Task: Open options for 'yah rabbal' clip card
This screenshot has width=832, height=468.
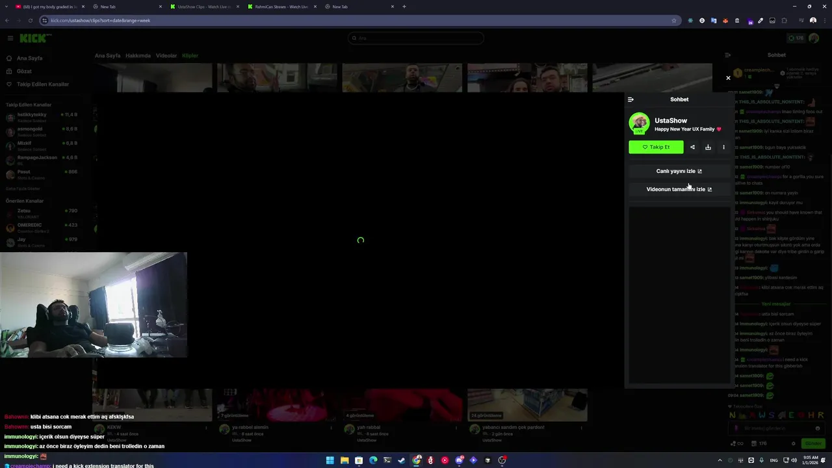Action: point(456,428)
